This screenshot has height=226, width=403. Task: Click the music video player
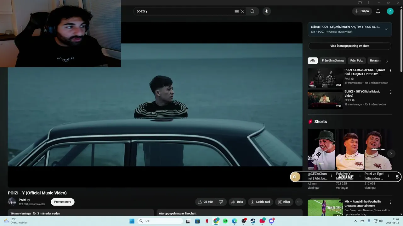pyautogui.click(x=155, y=105)
